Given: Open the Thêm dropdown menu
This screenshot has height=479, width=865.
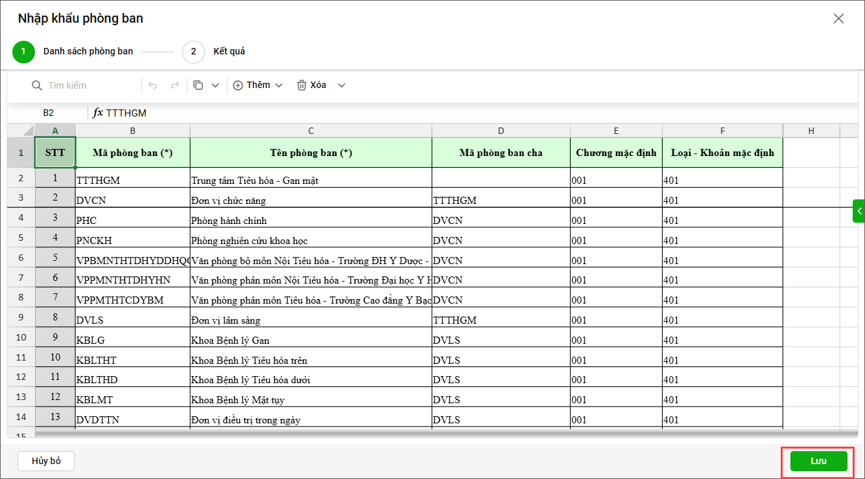Looking at the screenshot, I should 258,85.
